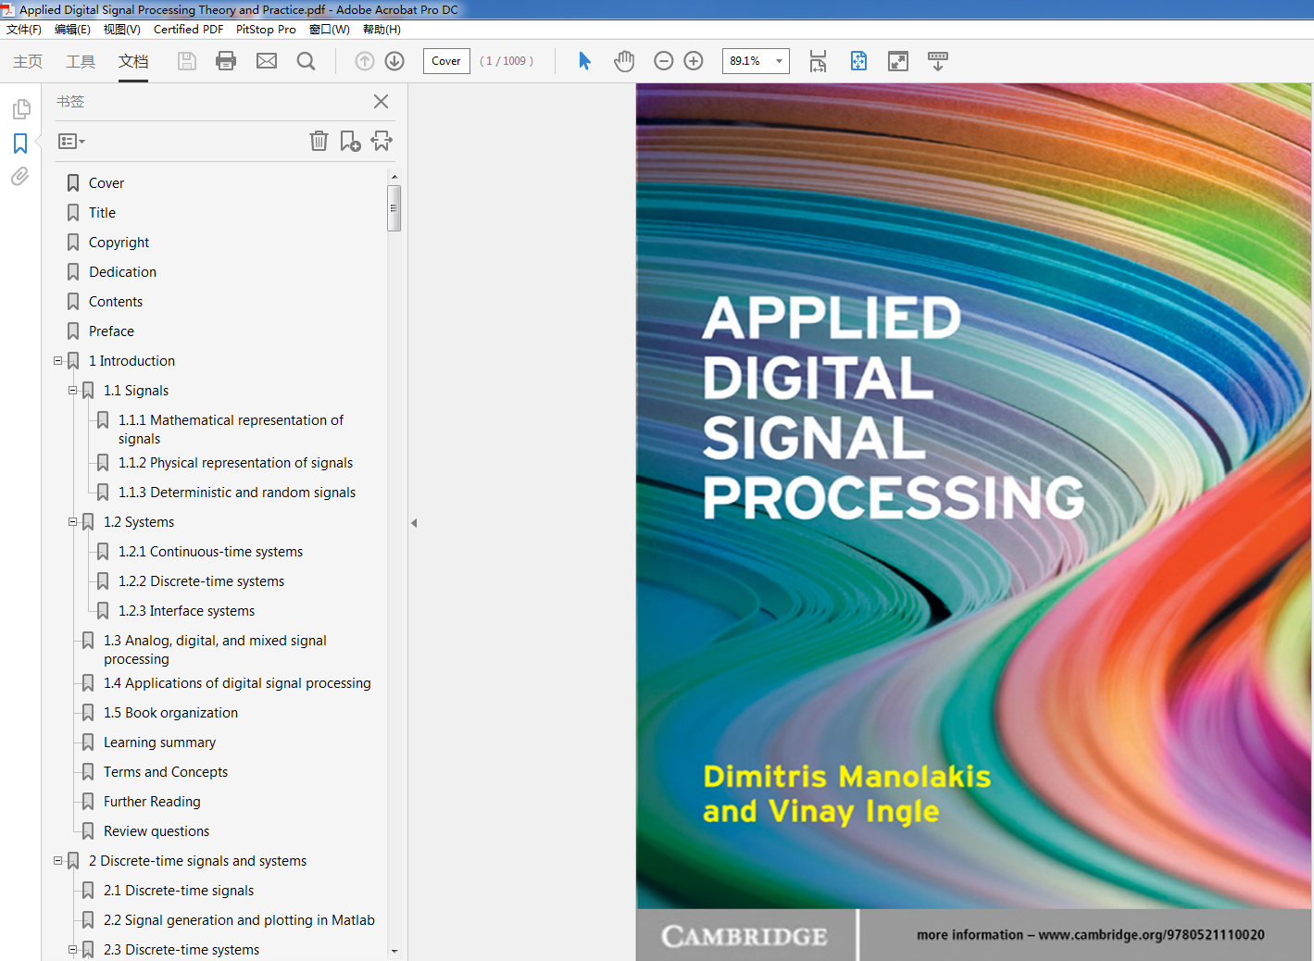
Task: Open the Page Thumbnails sidebar panel
Action: coord(20,108)
